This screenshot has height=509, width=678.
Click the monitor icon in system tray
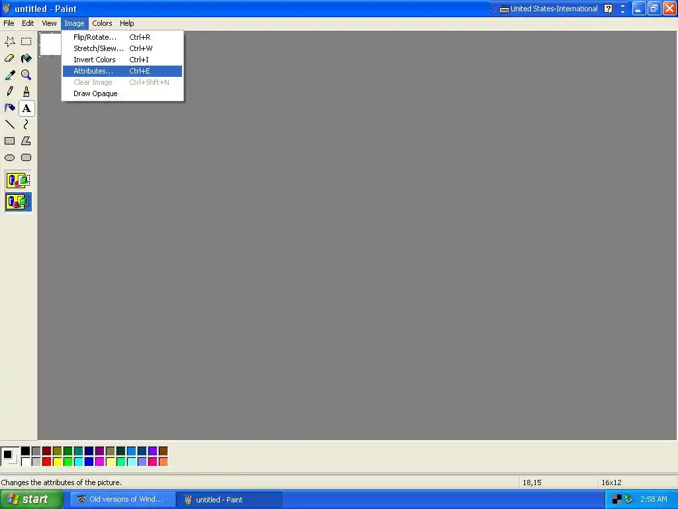pyautogui.click(x=616, y=500)
